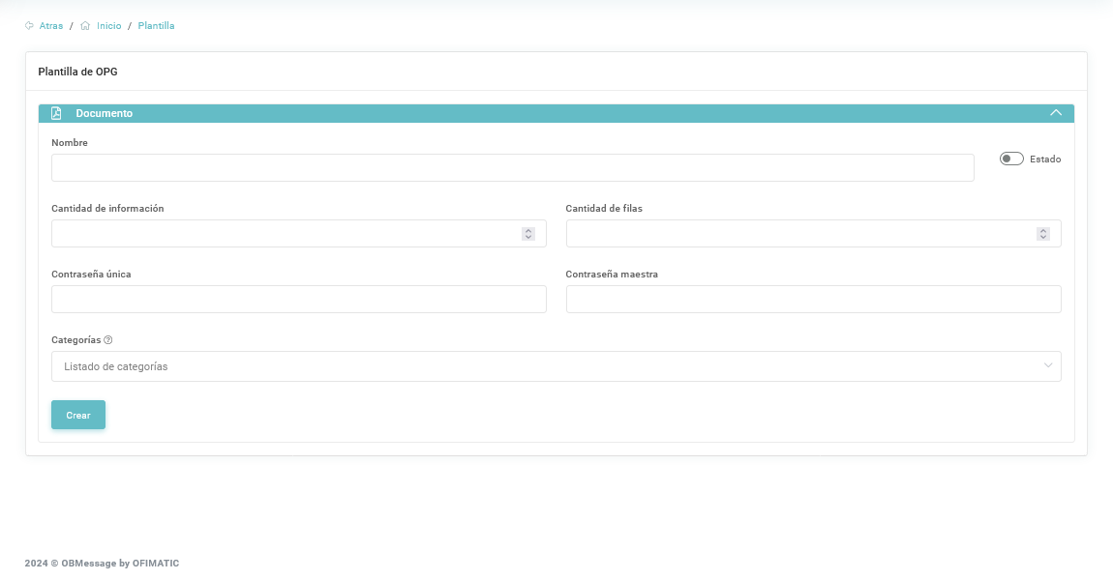
Task: Open the Inicio breadcrumb link
Action: click(x=108, y=26)
